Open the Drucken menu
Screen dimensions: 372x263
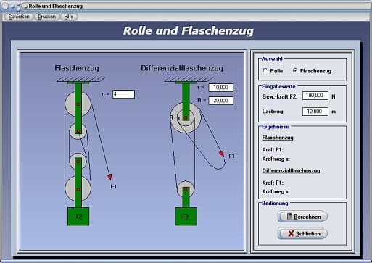pos(46,17)
